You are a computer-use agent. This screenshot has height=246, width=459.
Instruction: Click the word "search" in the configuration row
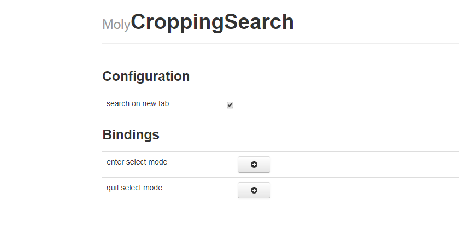tap(118, 104)
